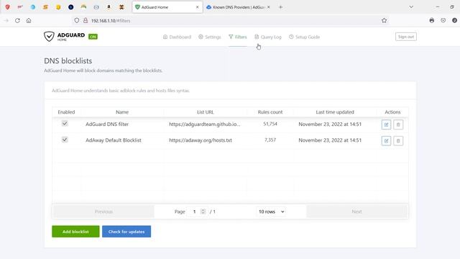The height and width of the screenshot is (259, 460).
Task: Show tracking protection shield info
Action: (x=77, y=21)
